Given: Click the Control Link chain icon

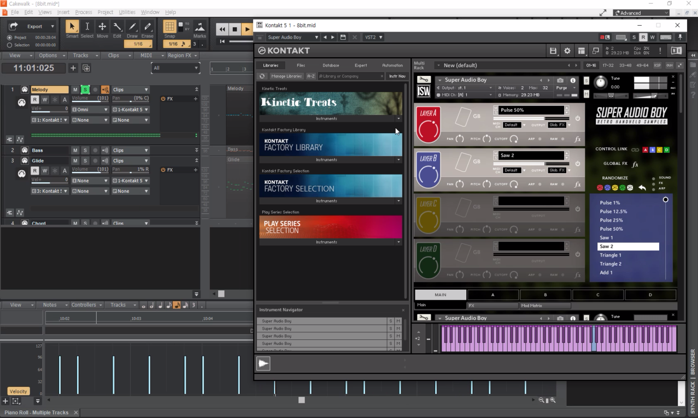Looking at the screenshot, I should 635,150.
